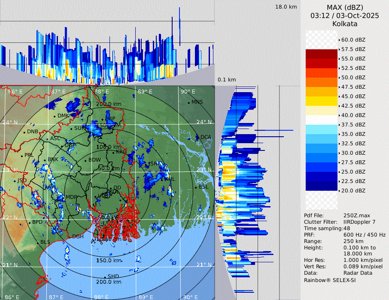
Task: Select the 20.0 dBZ darkest blue legend swatch
Action: pos(322,186)
